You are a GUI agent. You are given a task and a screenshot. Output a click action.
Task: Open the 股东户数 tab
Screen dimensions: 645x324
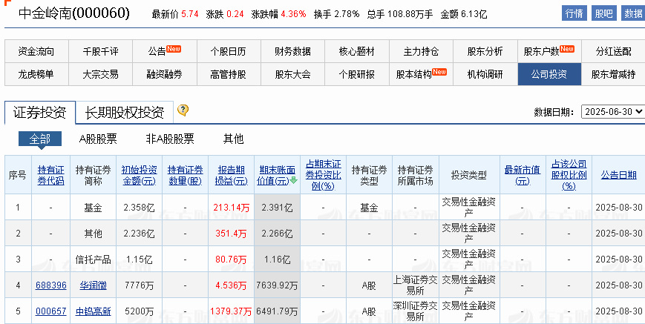549,51
